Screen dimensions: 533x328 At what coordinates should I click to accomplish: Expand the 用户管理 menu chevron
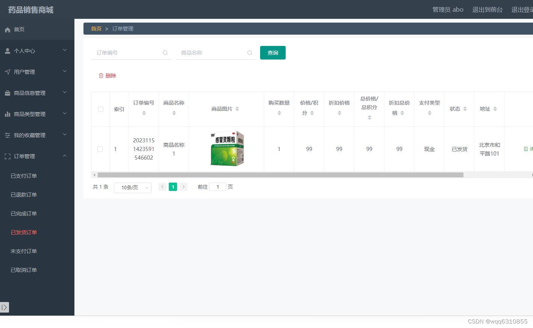tap(65, 71)
